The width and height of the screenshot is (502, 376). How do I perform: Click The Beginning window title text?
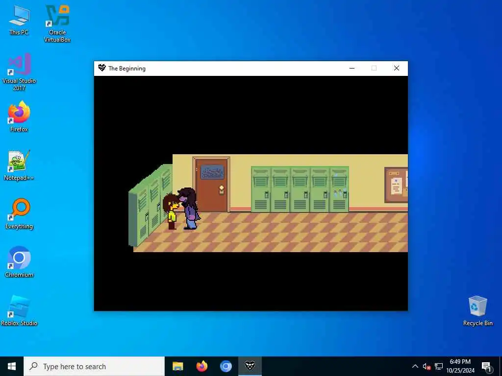pyautogui.click(x=127, y=69)
